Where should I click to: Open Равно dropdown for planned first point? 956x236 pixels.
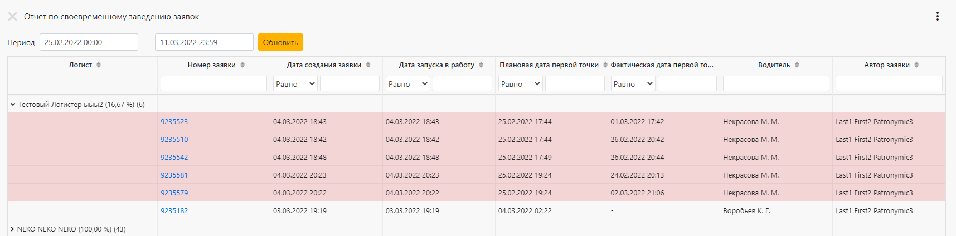521,84
